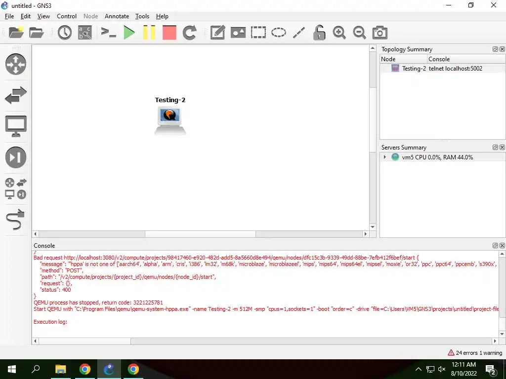Close the Topology Summary panel

point(502,49)
